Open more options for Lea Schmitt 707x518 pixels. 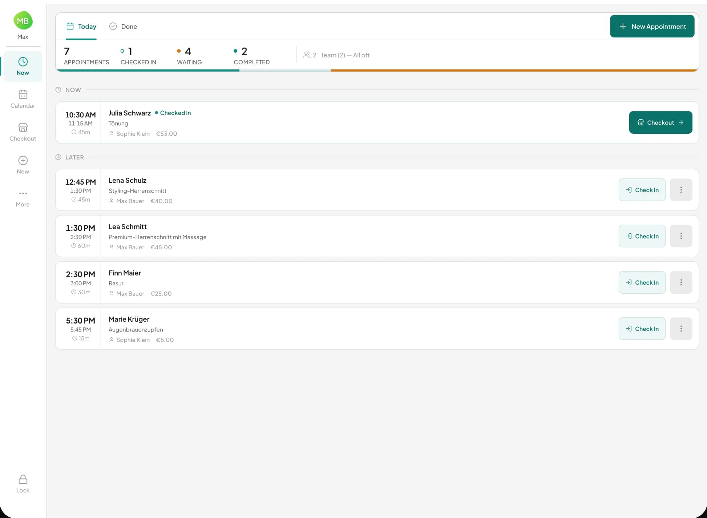[681, 236]
